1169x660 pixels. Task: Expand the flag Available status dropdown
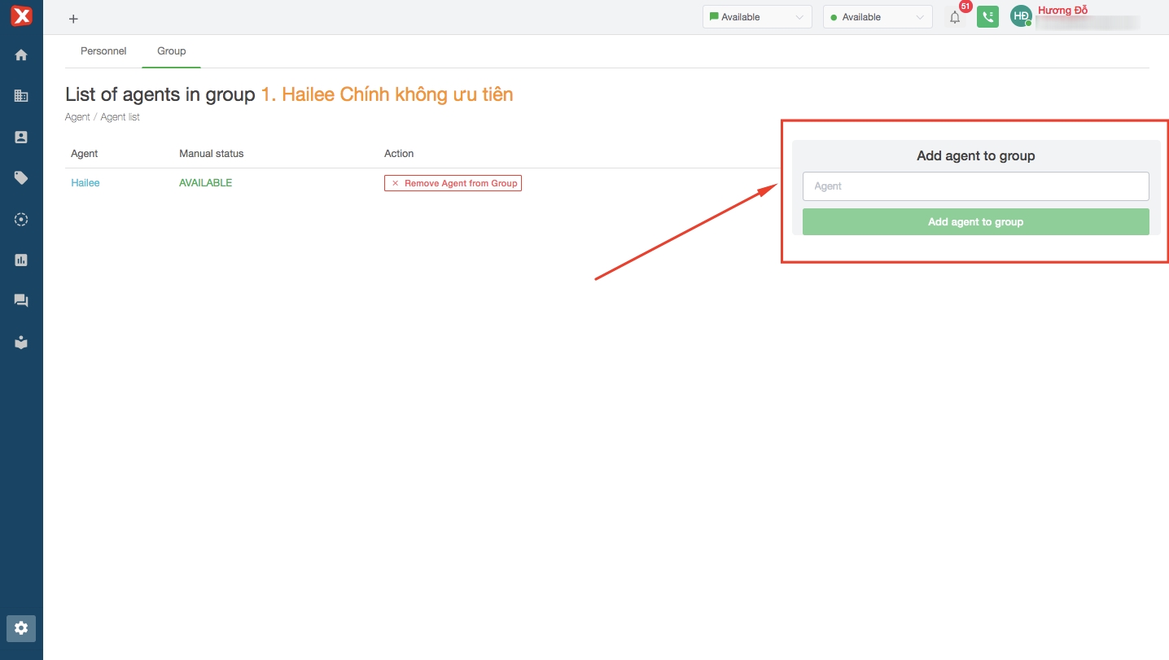756,17
